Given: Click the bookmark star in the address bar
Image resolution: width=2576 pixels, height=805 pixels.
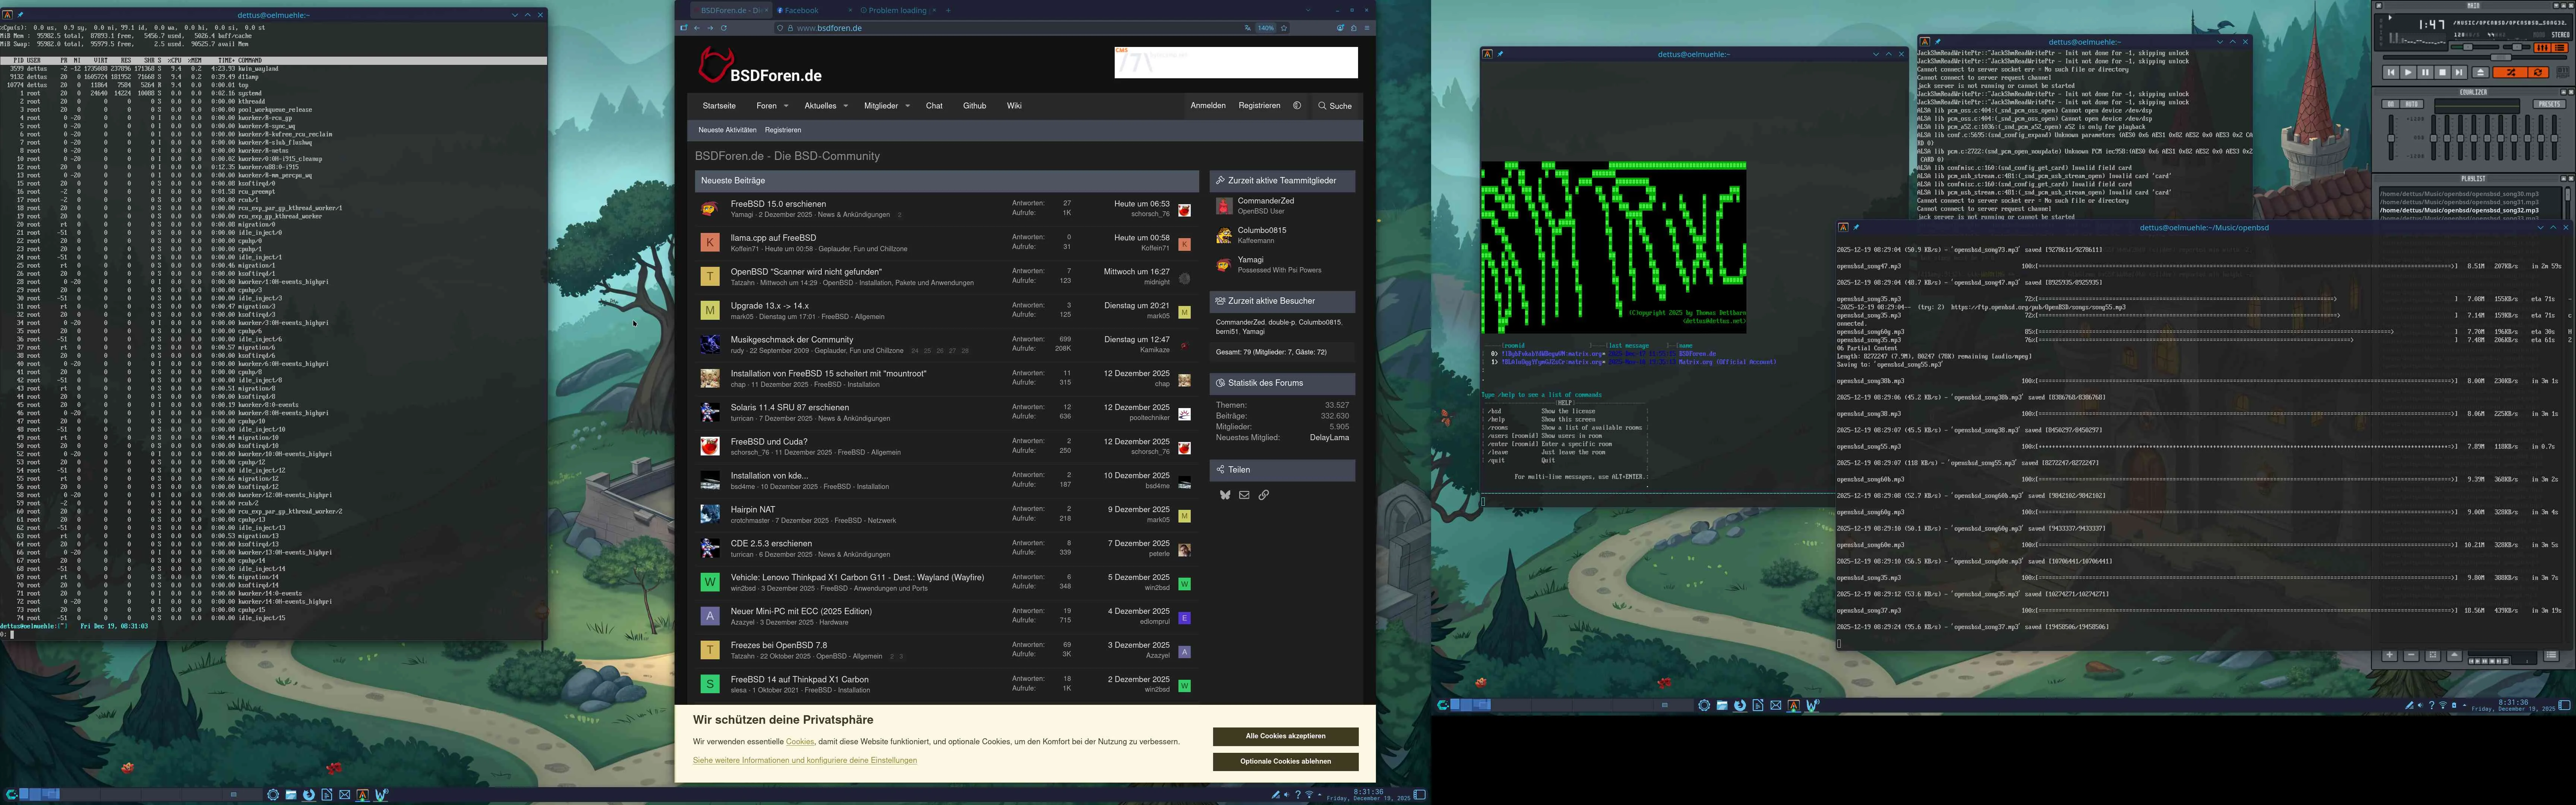Looking at the screenshot, I should [x=1284, y=28].
